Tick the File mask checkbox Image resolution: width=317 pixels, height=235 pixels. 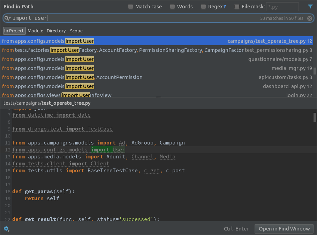click(x=237, y=7)
